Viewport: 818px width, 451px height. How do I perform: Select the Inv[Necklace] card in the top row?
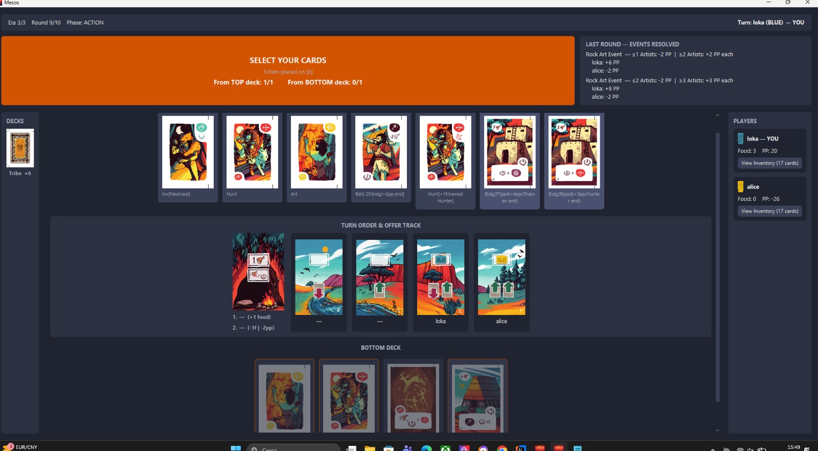click(188, 157)
